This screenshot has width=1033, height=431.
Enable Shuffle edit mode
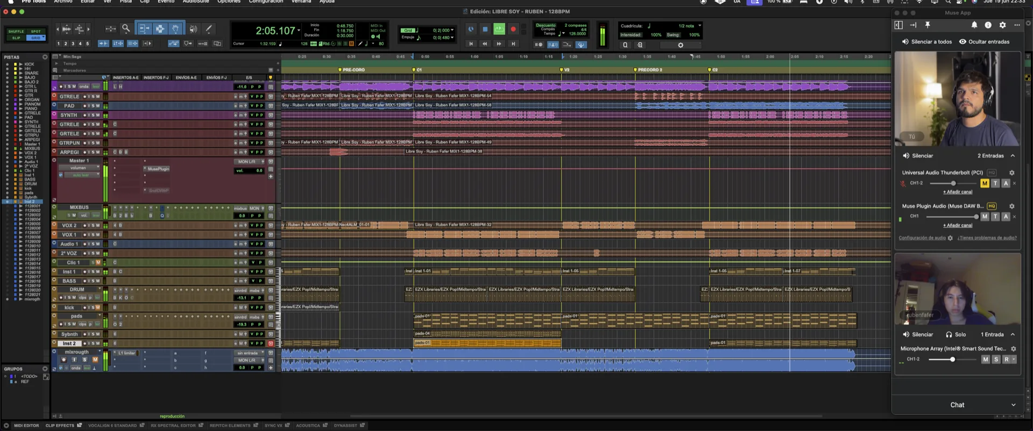16,32
